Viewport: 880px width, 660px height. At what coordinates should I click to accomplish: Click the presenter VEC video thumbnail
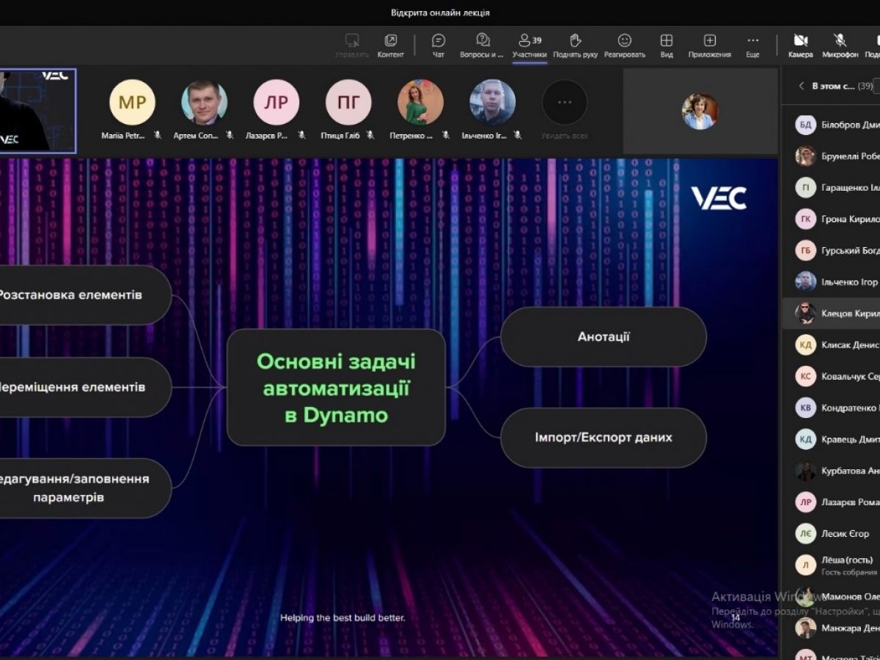click(37, 111)
